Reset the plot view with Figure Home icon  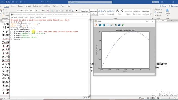(x=97, y=25)
